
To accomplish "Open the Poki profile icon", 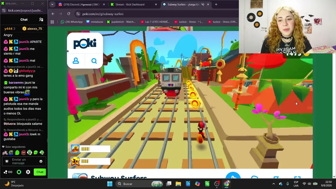I will tap(76, 61).
